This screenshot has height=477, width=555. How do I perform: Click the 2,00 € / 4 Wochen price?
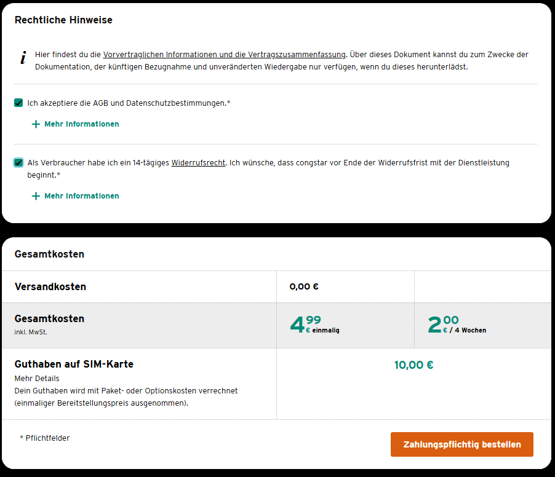tap(457, 325)
